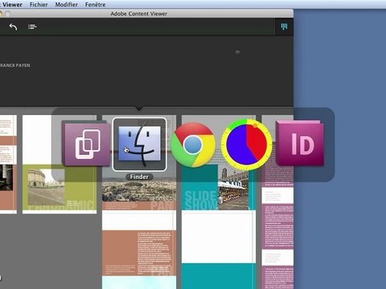This screenshot has height=289, width=386.
Task: Open the salmon-colored text page thumbnail
Action: pyautogui.click(x=139, y=253)
